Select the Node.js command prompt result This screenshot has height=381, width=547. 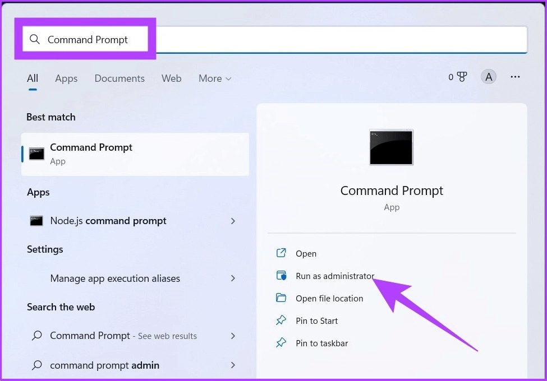135,221
